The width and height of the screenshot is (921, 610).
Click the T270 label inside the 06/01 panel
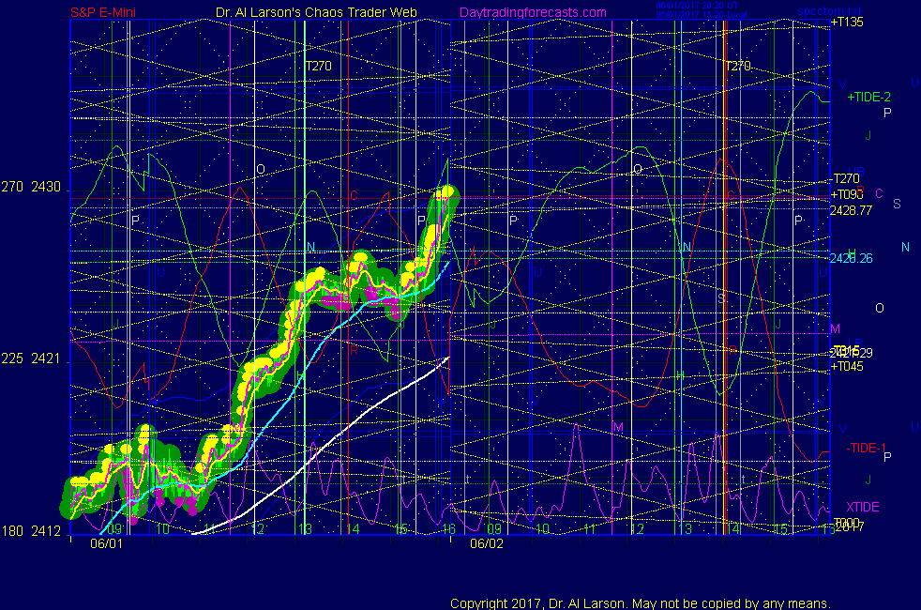[318, 66]
